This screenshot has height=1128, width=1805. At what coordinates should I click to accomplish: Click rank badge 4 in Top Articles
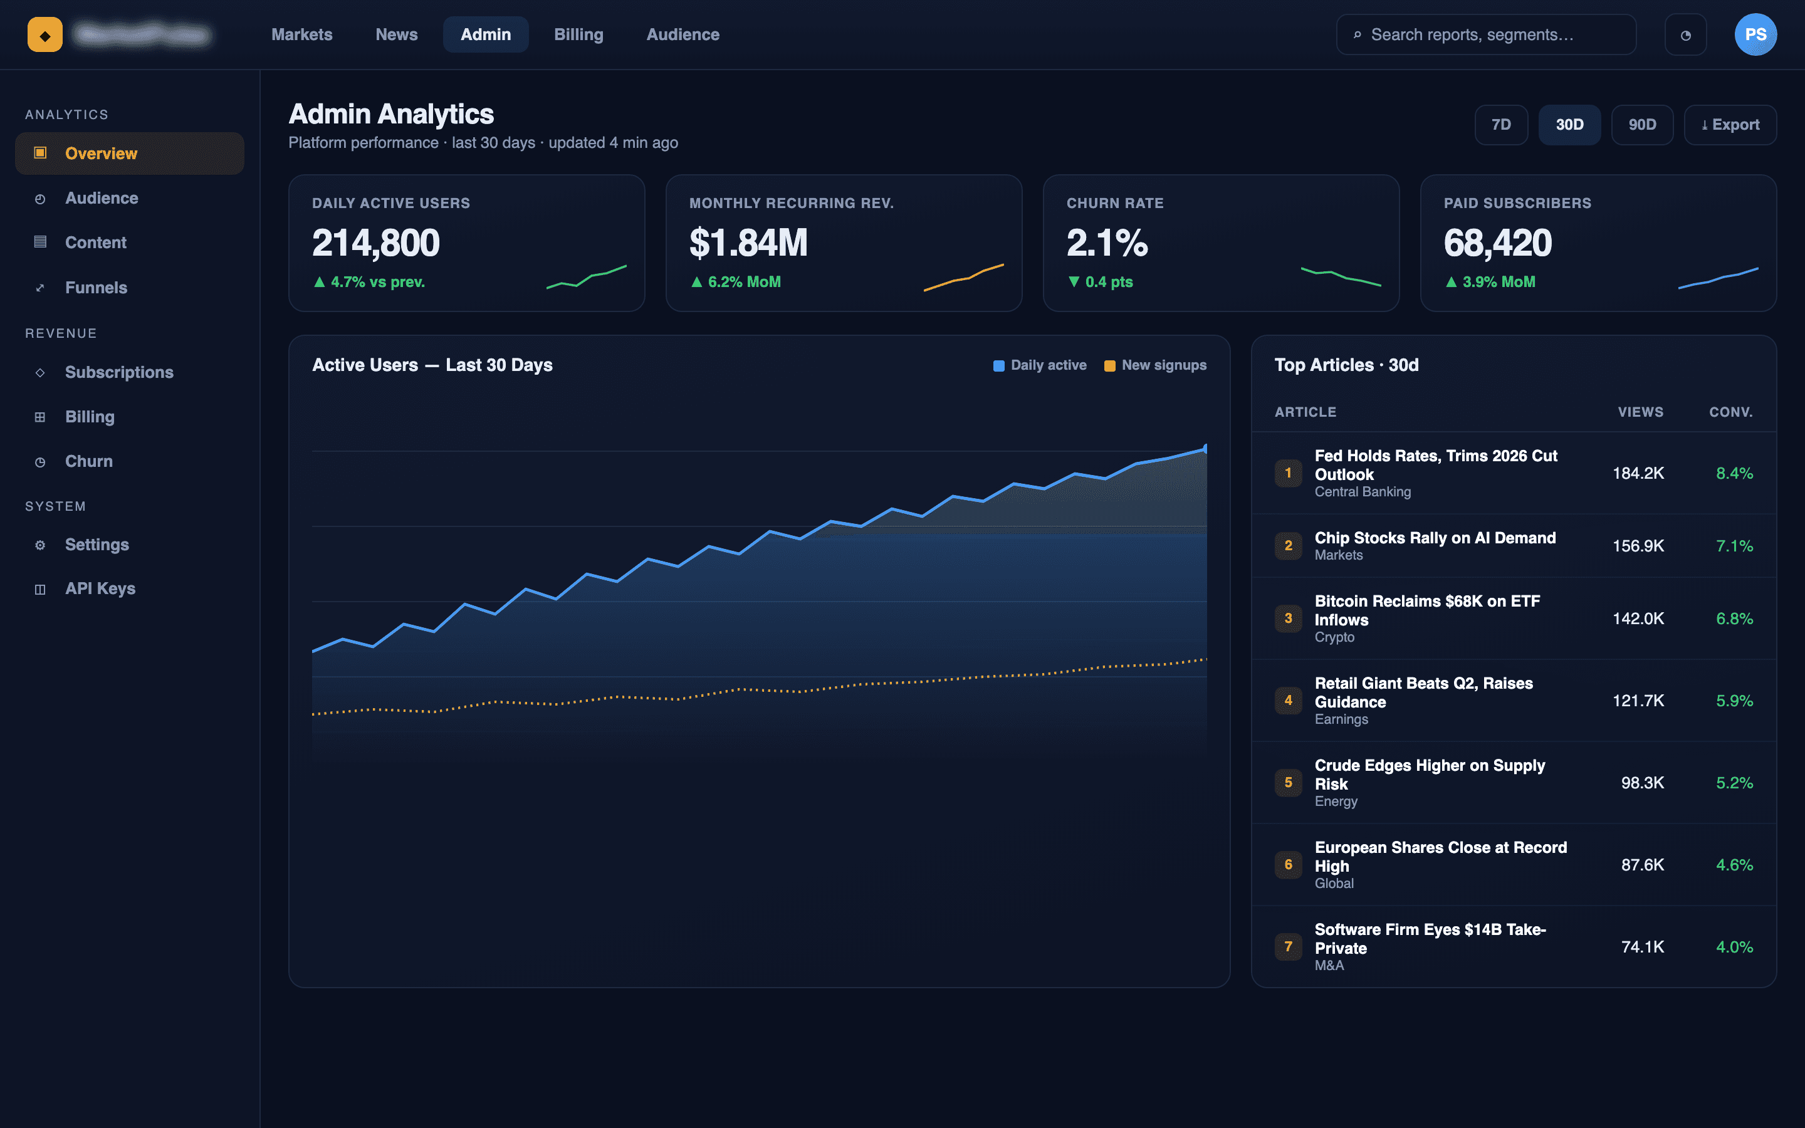pyautogui.click(x=1288, y=701)
